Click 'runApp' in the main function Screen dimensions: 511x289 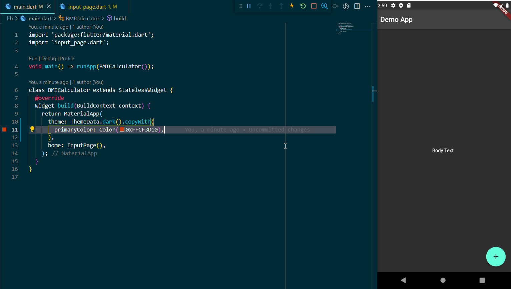click(x=86, y=66)
